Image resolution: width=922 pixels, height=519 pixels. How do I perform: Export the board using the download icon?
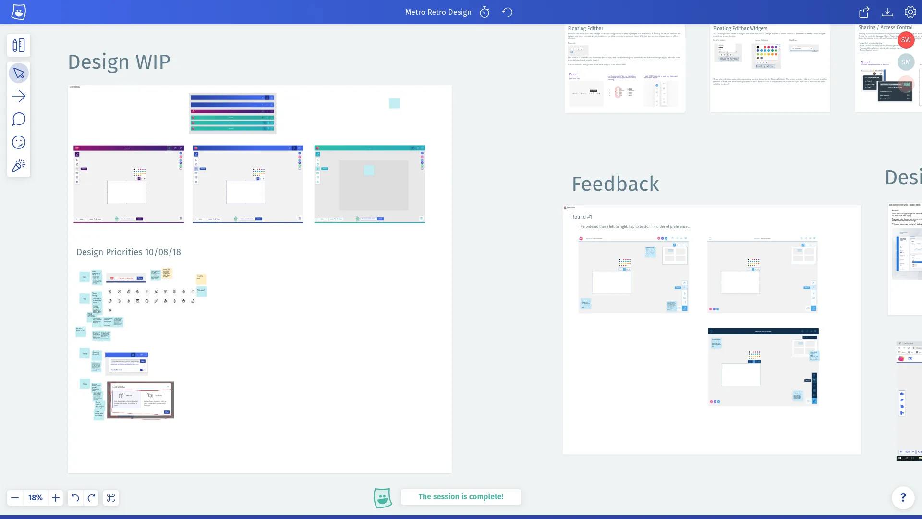pyautogui.click(x=887, y=12)
